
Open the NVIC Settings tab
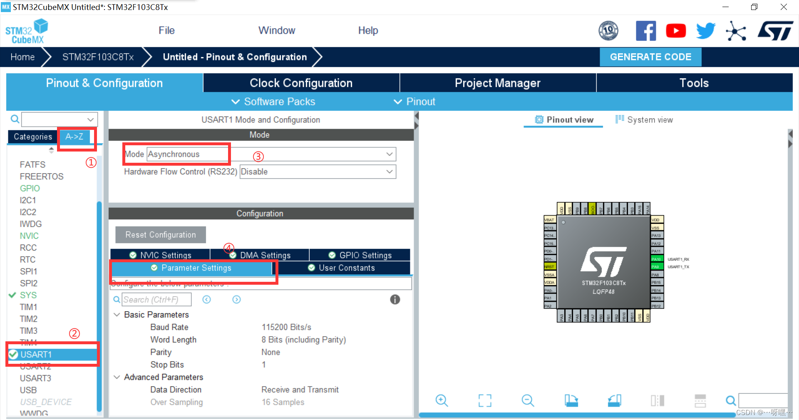[x=160, y=255]
